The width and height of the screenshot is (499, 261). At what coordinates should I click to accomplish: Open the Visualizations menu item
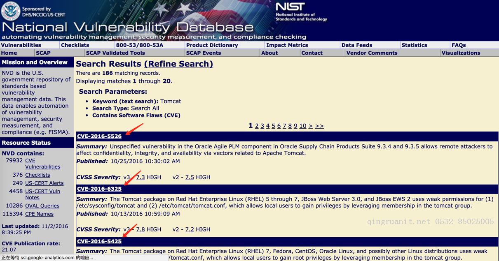pyautogui.click(x=461, y=53)
